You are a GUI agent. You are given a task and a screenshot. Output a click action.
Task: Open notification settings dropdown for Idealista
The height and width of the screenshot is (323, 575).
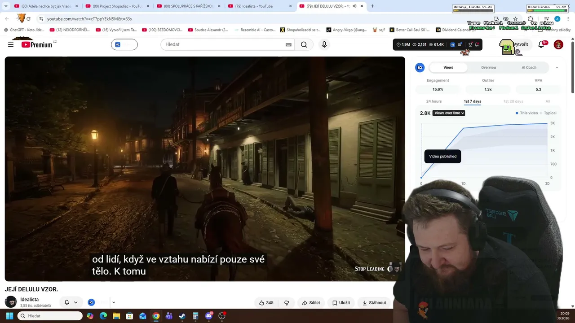(x=71, y=302)
